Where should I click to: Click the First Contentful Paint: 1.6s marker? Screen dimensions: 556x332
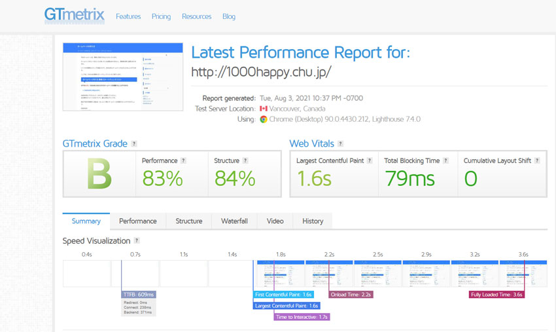[283, 295]
